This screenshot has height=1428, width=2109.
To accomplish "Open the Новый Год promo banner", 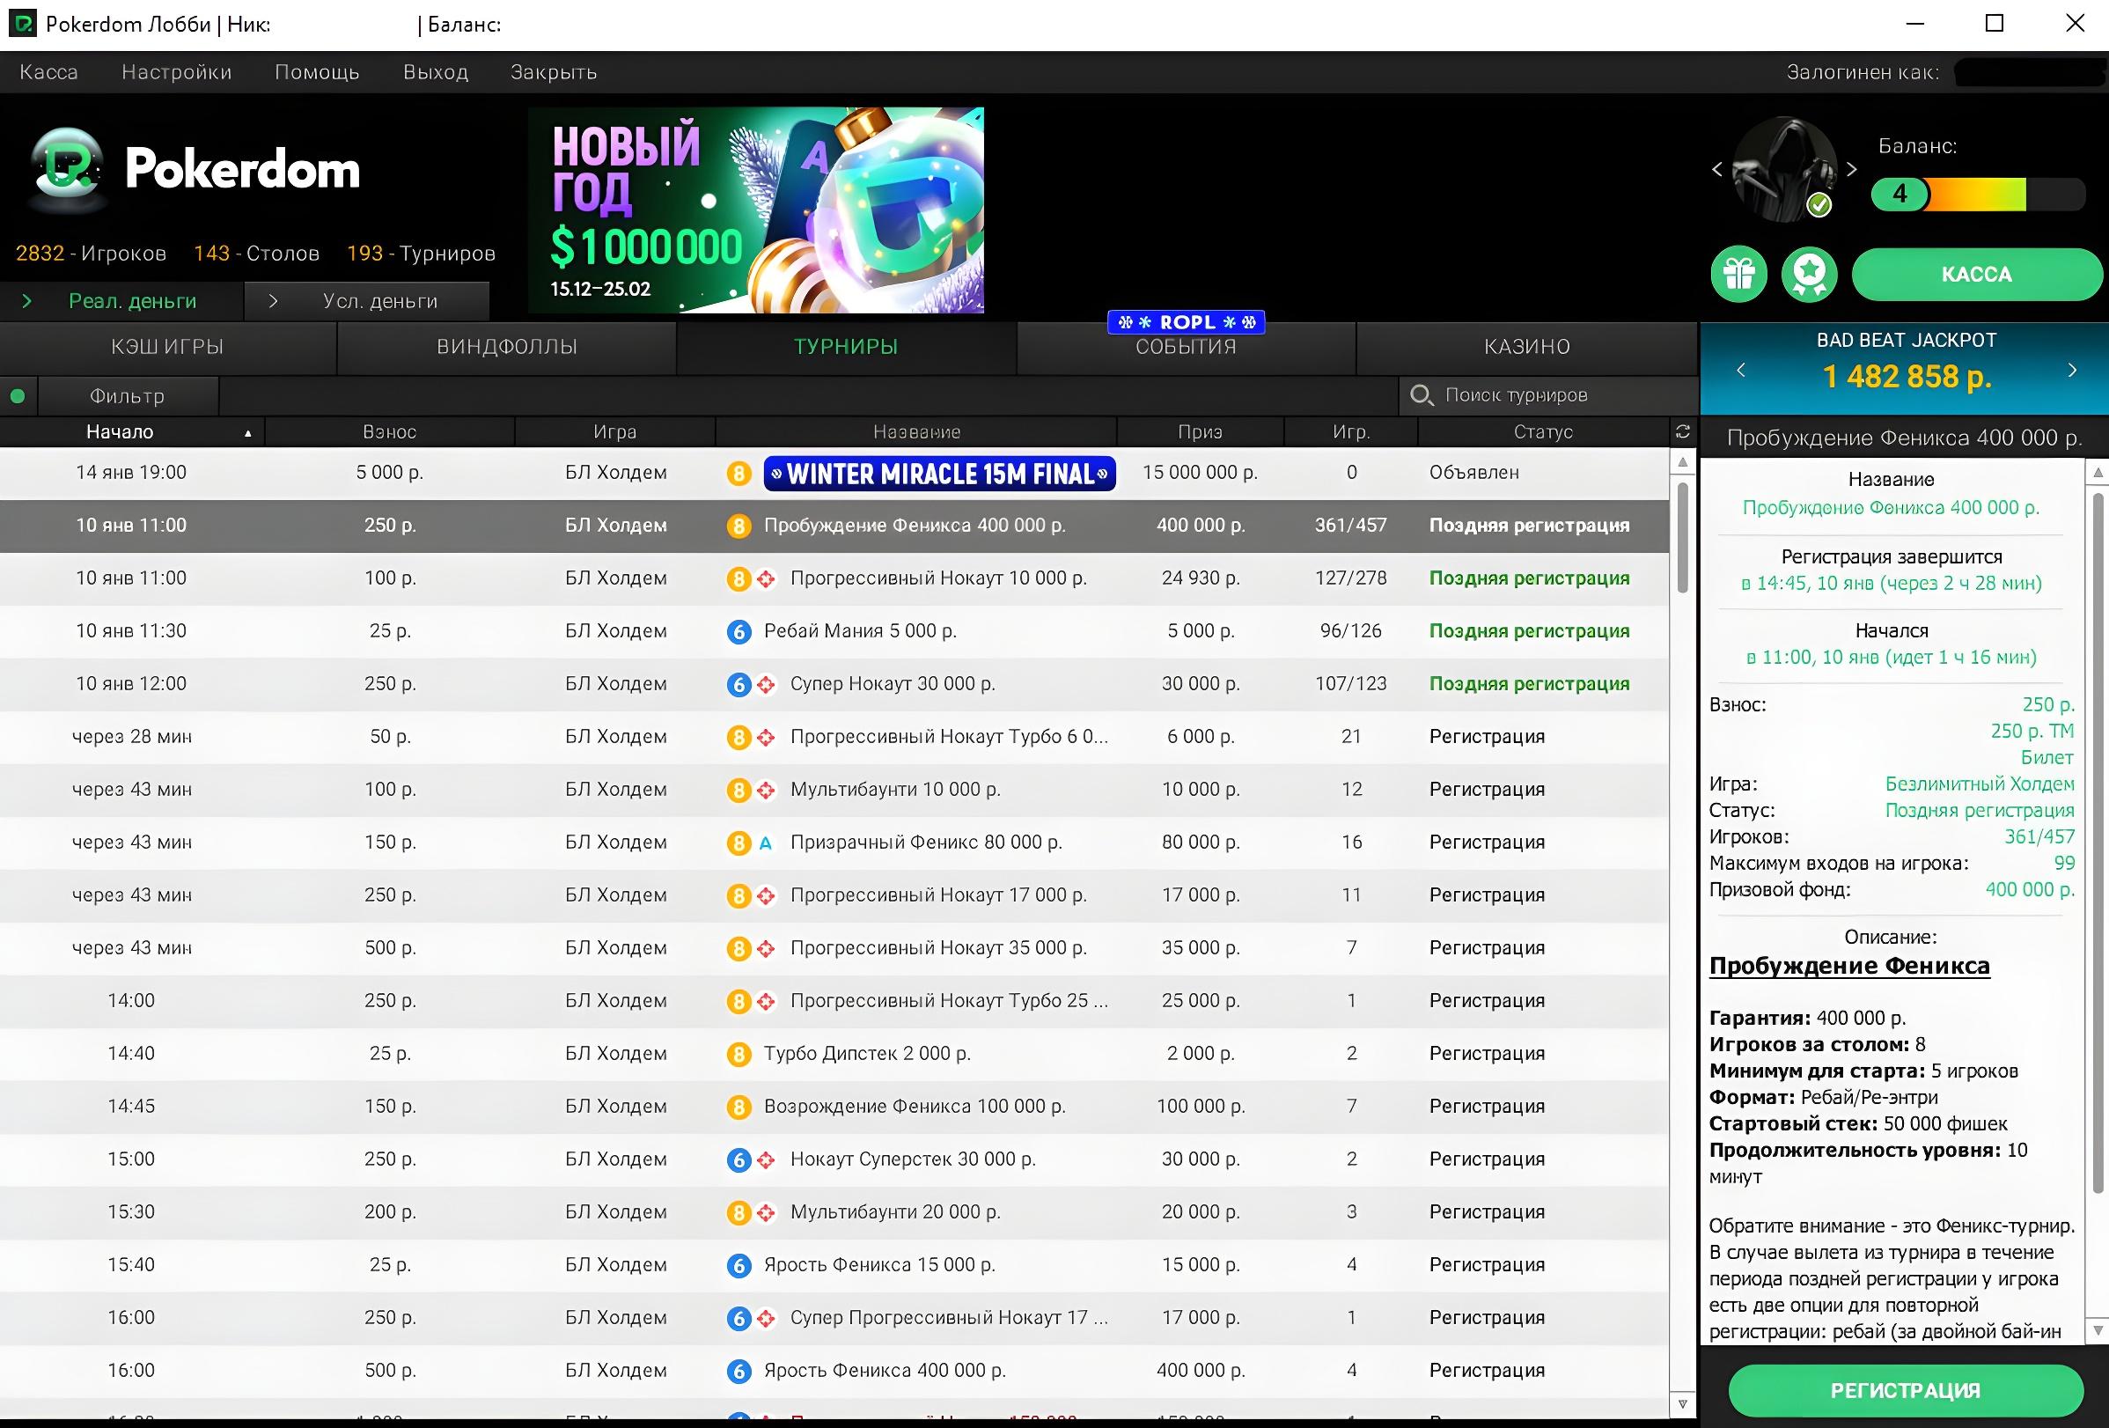I will point(756,210).
